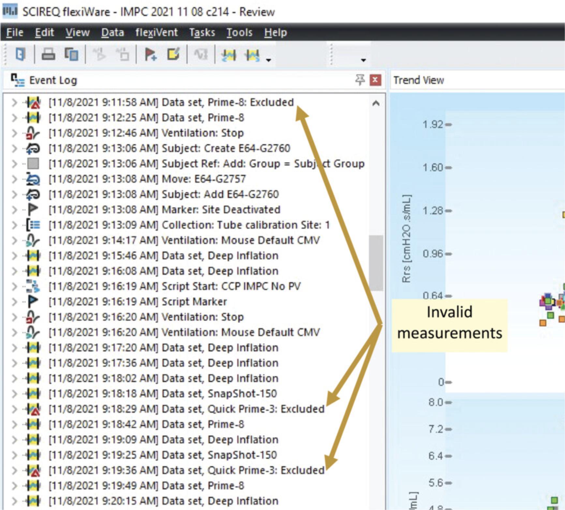This screenshot has height=510, width=565.
Task: Click the move subject icon at 9:13:08
Action: 33,179
